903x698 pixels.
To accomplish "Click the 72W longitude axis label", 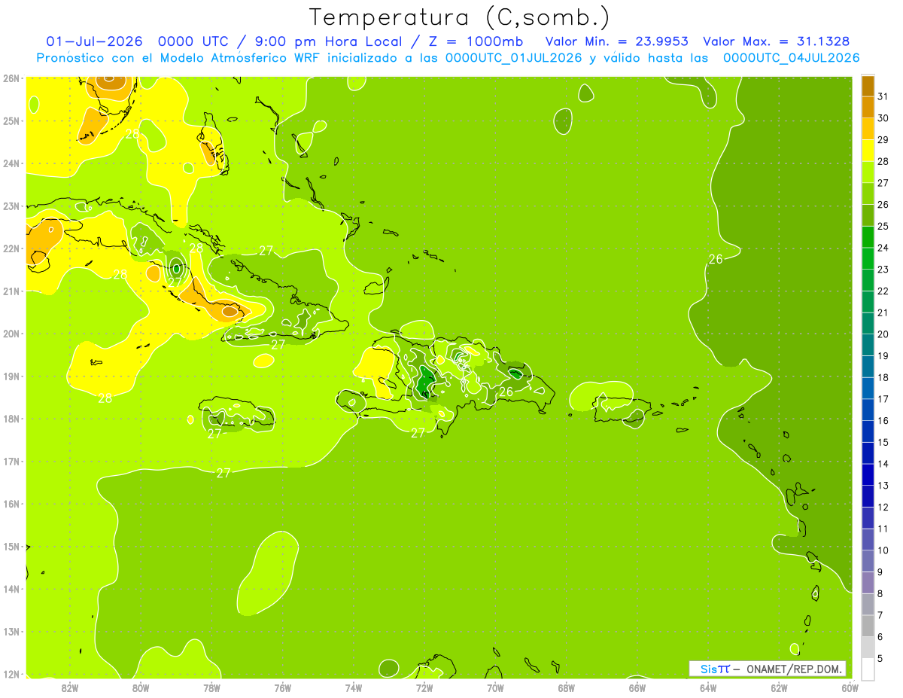I will click(x=424, y=687).
